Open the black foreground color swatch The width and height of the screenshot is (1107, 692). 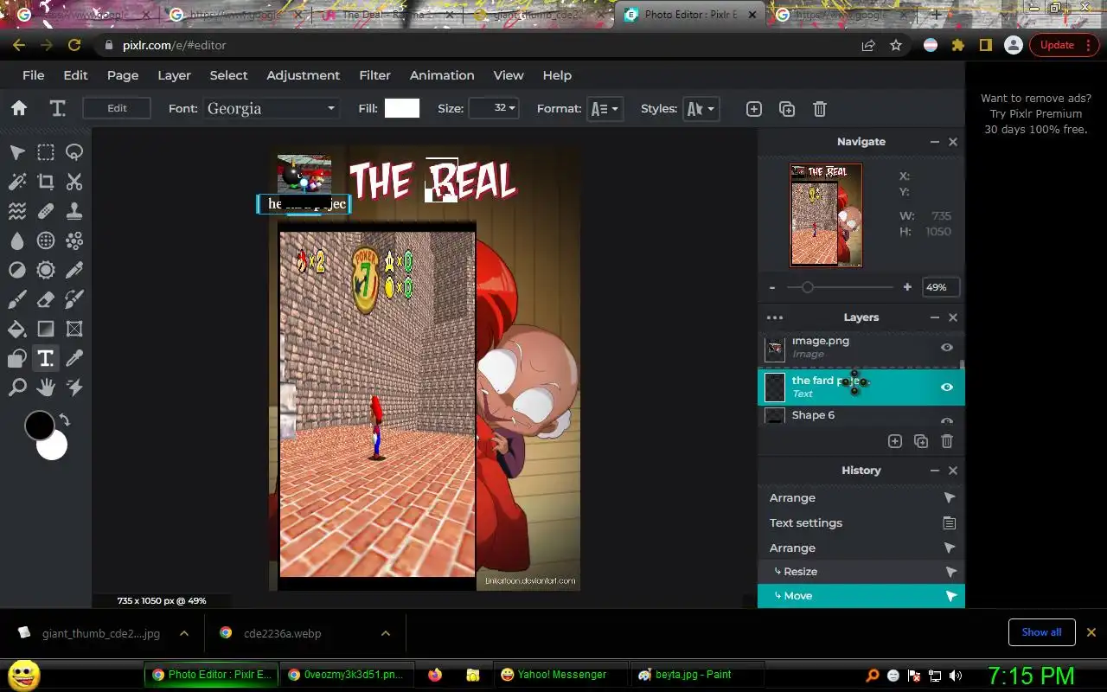(39, 426)
